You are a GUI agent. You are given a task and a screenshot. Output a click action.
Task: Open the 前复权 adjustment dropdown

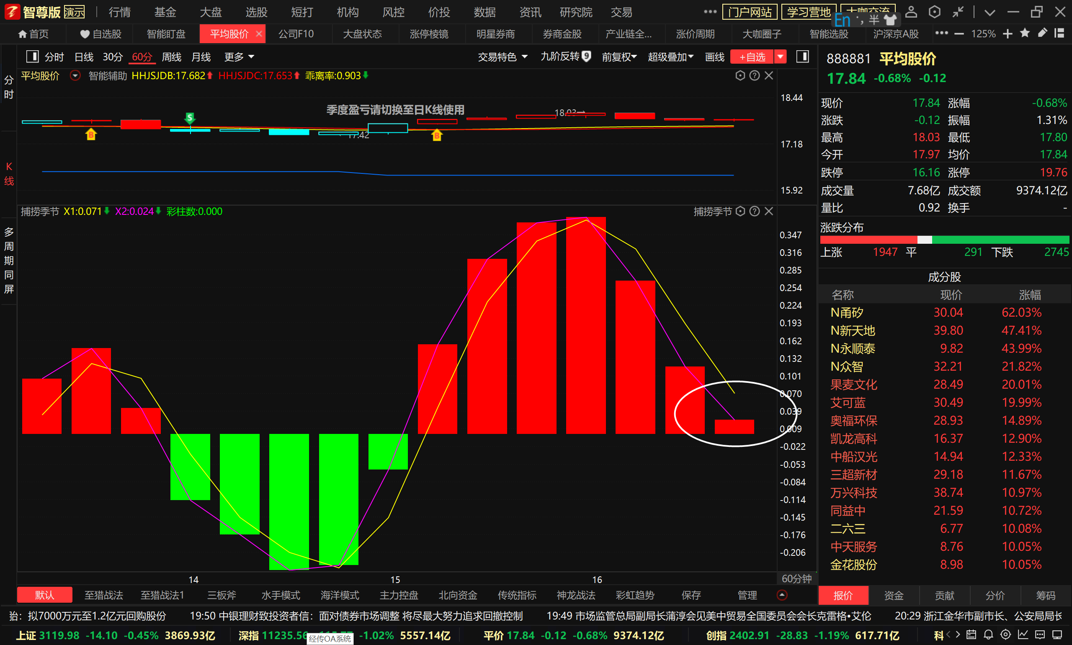619,57
